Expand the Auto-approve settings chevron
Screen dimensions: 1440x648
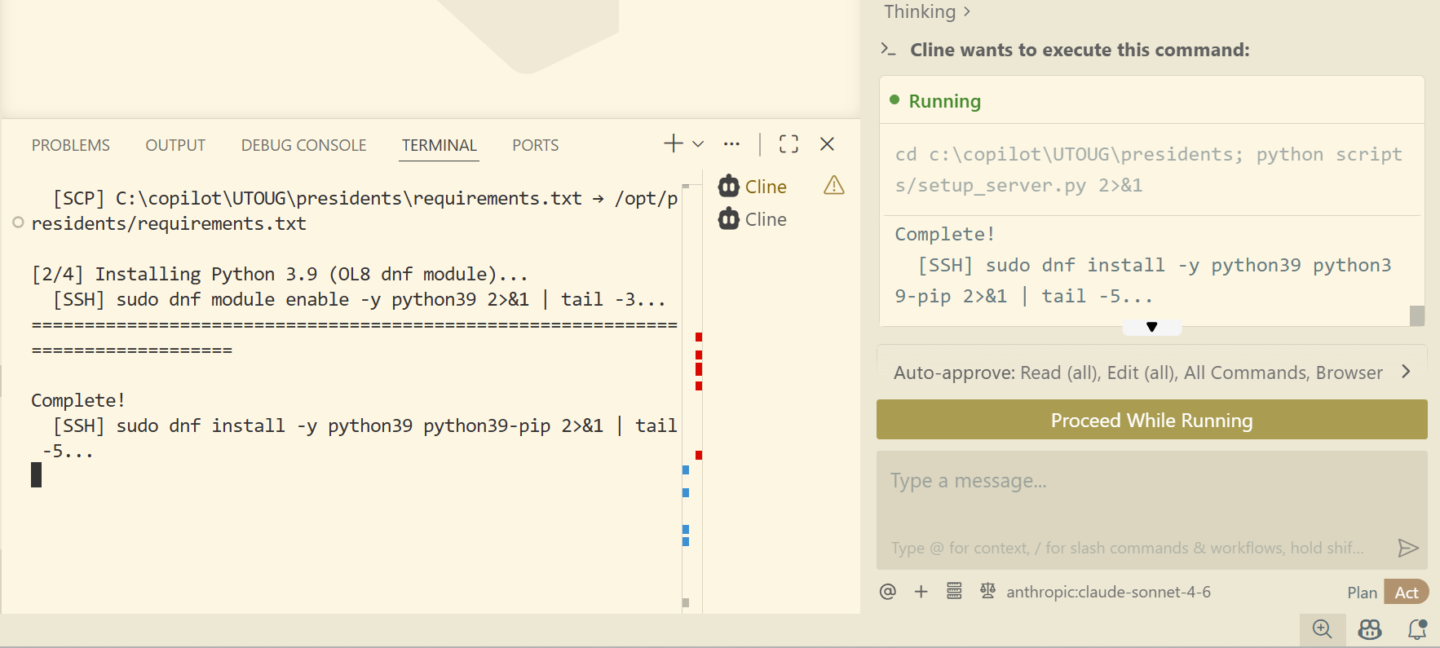(1405, 372)
